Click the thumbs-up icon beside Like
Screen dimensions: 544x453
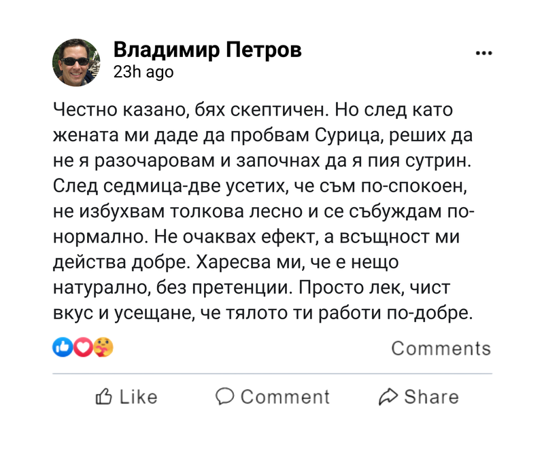pyautogui.click(x=104, y=397)
